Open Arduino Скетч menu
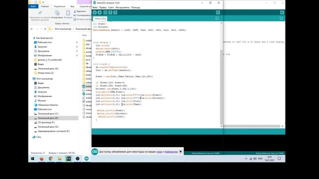The image size is (319, 179). coord(111,7)
